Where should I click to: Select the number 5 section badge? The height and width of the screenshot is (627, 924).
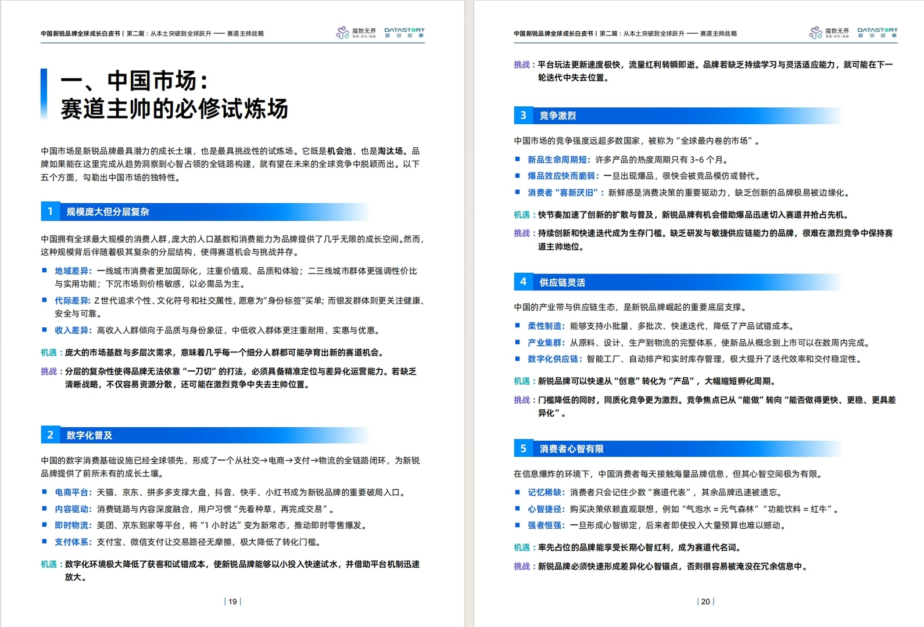click(x=523, y=449)
